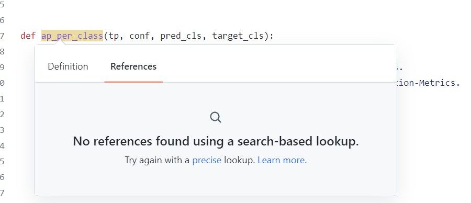471x203 pixels.
Task: Click the magnifying glass search icon
Action: tap(216, 117)
